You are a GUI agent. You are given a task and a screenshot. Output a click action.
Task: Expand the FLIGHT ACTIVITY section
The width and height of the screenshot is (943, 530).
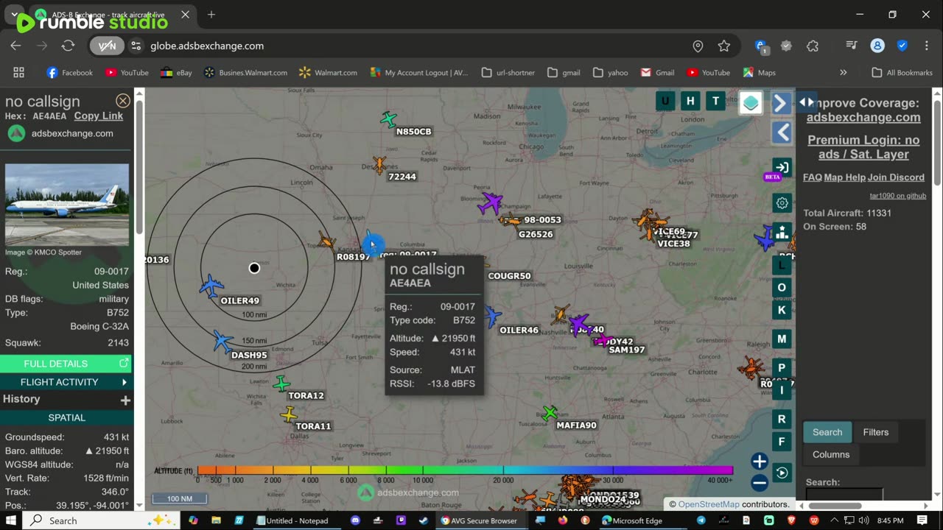coord(66,382)
